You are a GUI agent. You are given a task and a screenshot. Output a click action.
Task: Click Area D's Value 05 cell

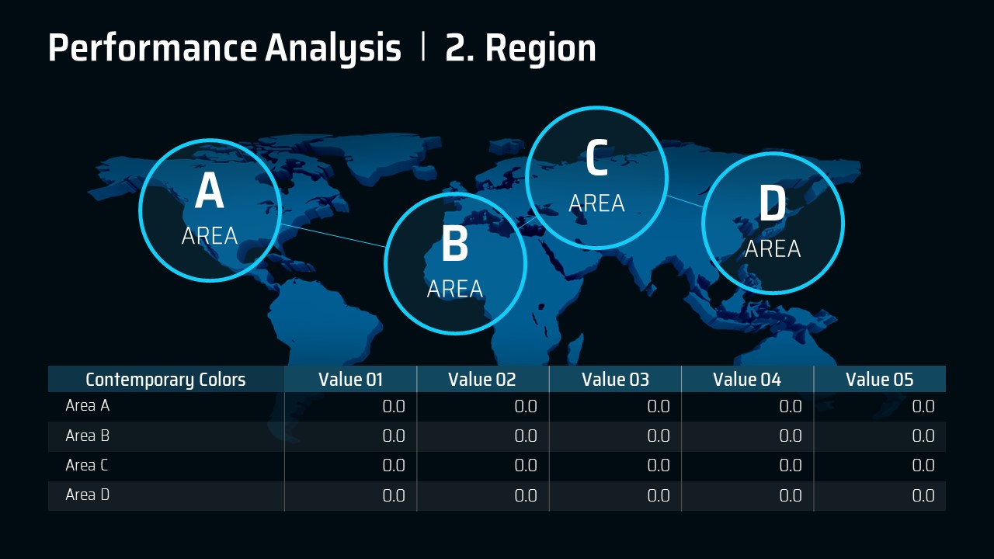(x=923, y=495)
